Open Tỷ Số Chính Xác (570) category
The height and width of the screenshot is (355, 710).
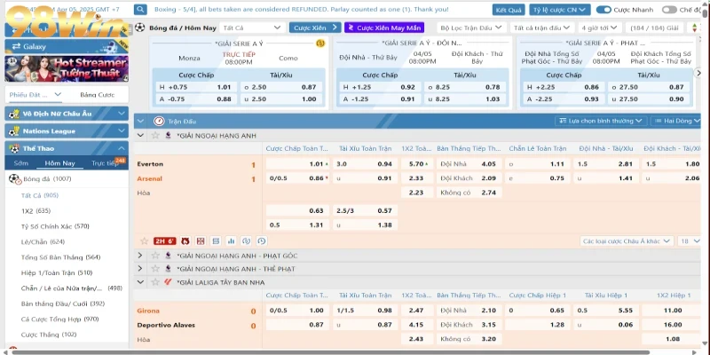pos(55,226)
